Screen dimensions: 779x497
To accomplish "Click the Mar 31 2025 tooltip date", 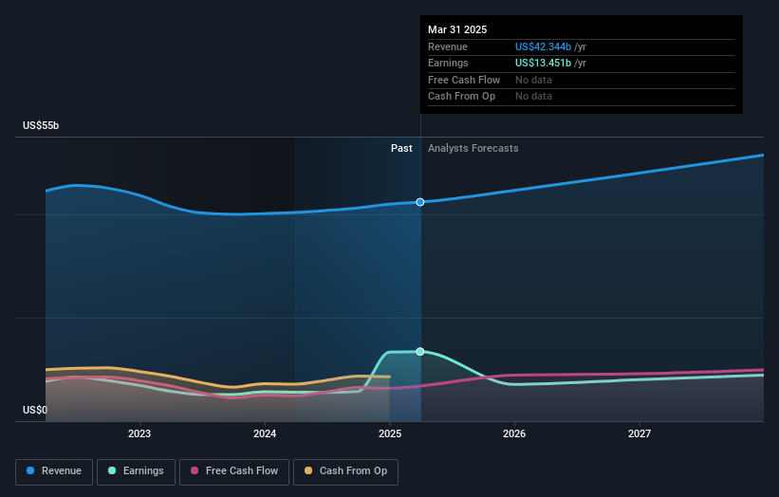I will pos(457,29).
